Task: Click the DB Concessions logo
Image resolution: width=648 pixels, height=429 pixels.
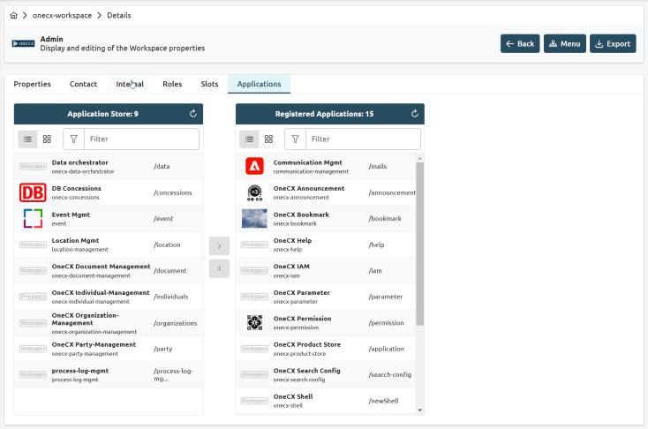Action: (x=33, y=192)
